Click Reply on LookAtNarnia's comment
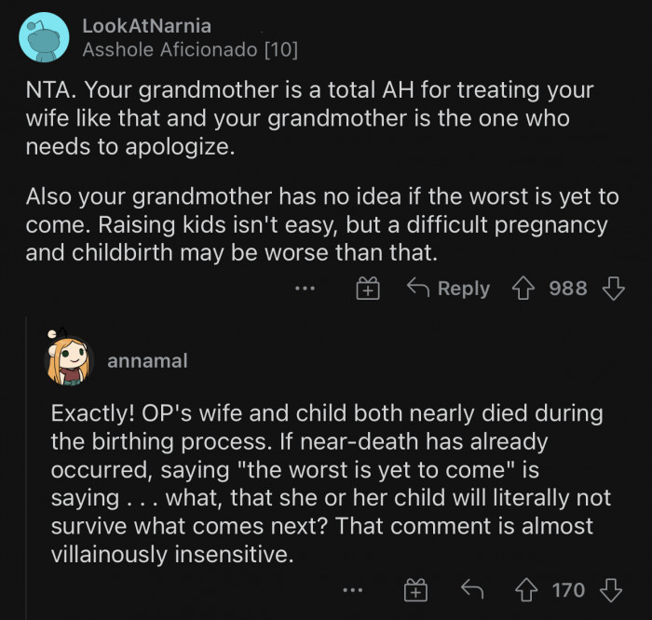This screenshot has width=652, height=620. coord(449,289)
